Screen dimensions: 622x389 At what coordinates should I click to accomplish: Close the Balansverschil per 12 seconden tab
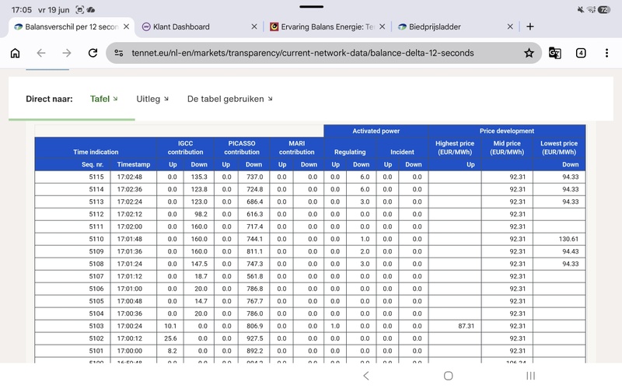(x=126, y=26)
